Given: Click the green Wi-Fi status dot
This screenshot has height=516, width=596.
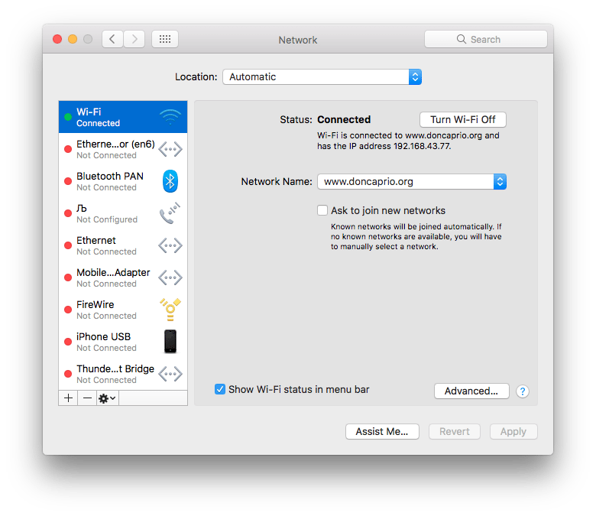Looking at the screenshot, I should coord(68,117).
